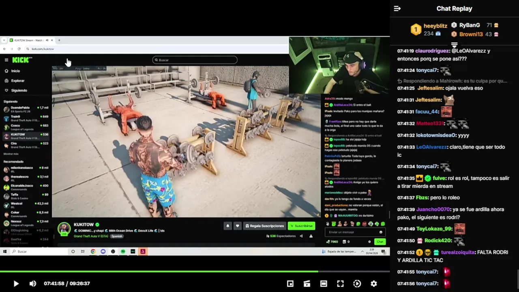This screenshot has height=292, width=519.
Task: Click the clip creation clapperboard icon
Action: 307,283
